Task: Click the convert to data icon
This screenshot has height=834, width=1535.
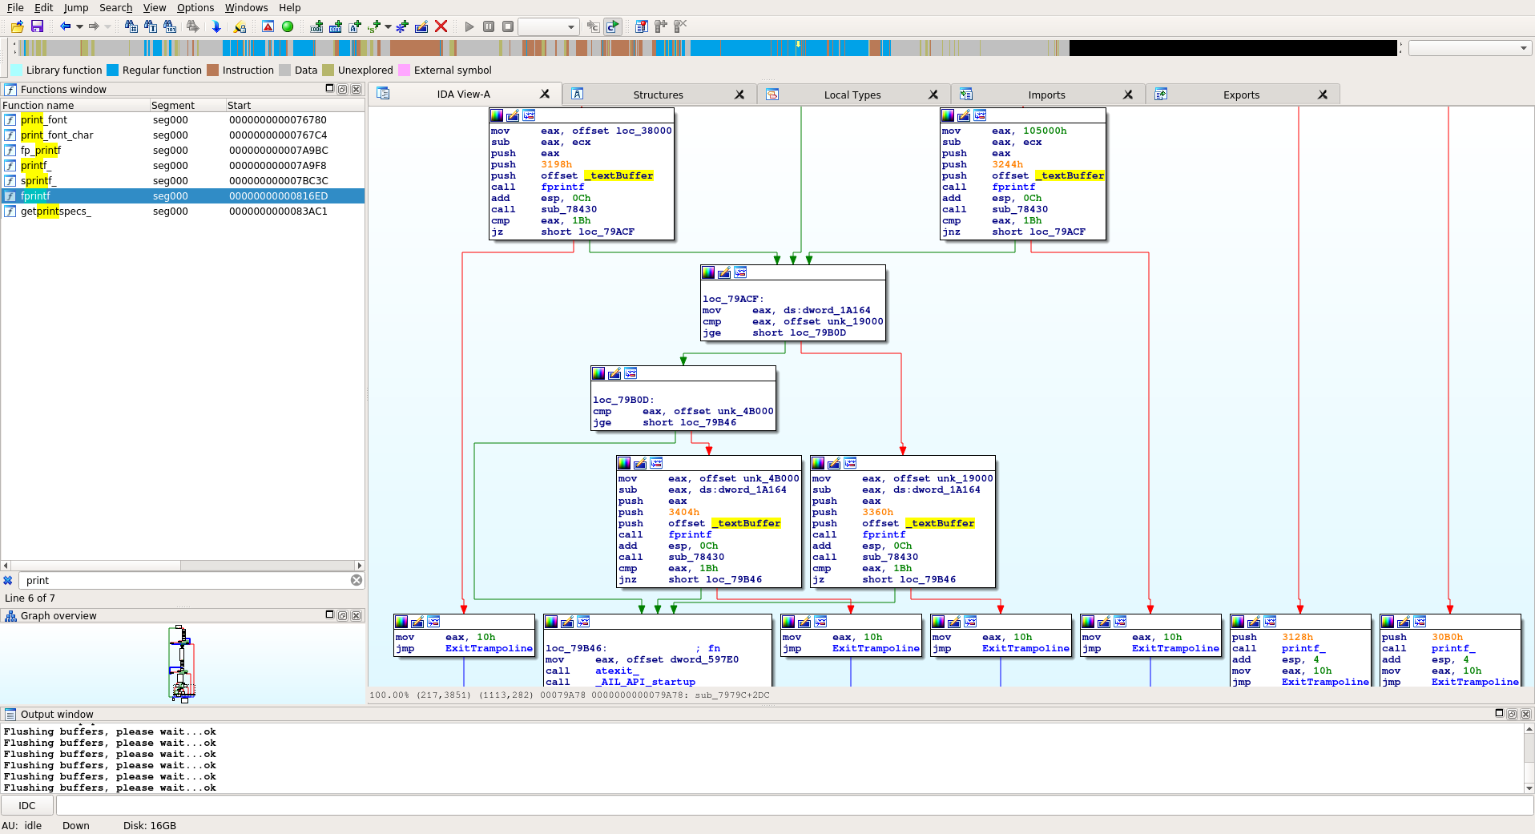Action: tap(336, 26)
